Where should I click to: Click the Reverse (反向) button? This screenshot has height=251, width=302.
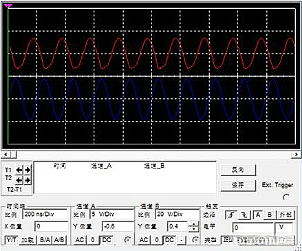tap(238, 170)
